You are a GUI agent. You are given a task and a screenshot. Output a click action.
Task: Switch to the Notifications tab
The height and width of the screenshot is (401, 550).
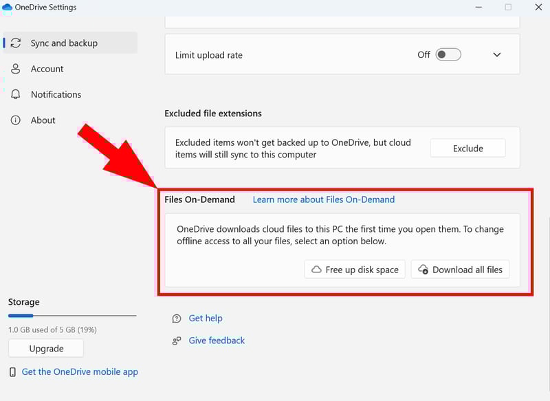point(56,94)
